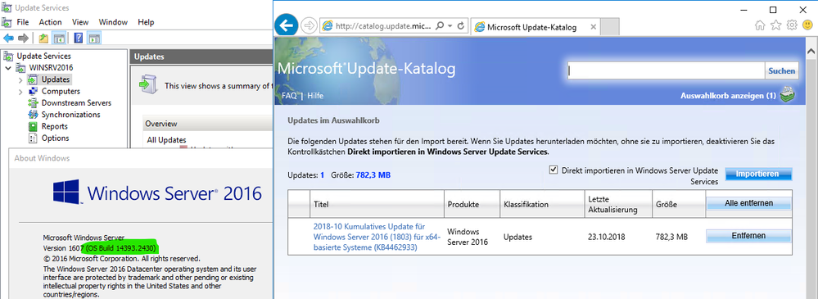
Task: Open Downstream Servers node
Action: (x=76, y=102)
